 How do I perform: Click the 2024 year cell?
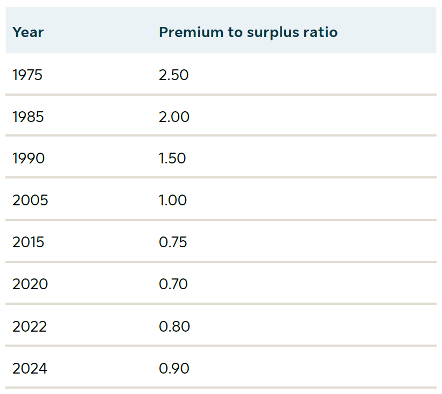pos(30,368)
